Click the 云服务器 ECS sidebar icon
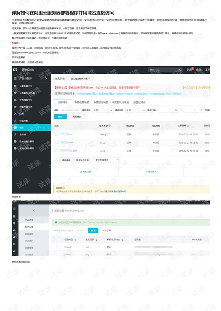 point(15,86)
